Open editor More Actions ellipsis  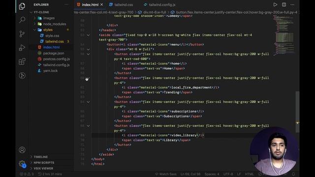(x=292, y=4)
